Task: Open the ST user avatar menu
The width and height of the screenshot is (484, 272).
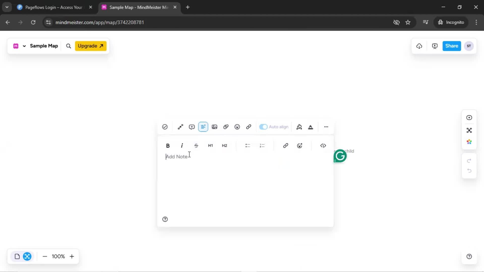Action: (x=469, y=46)
